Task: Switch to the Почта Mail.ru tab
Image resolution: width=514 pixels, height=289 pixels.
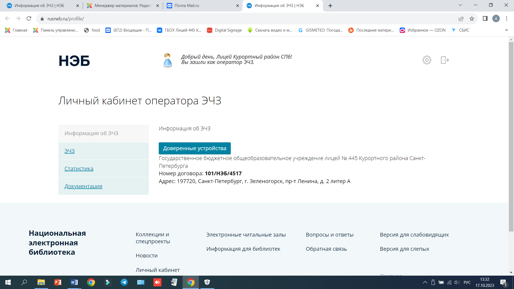Action: [202, 6]
